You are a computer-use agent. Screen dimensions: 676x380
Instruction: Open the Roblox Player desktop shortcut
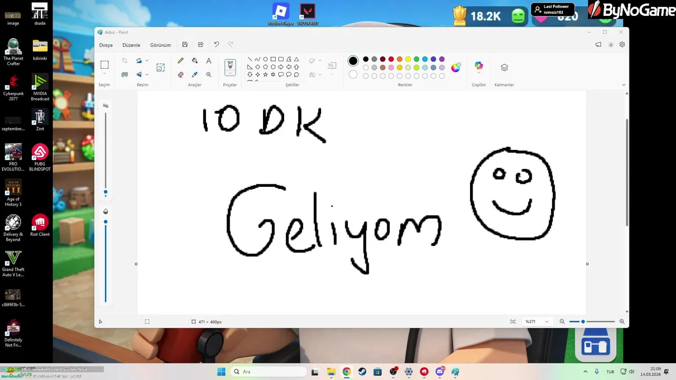[x=281, y=14]
